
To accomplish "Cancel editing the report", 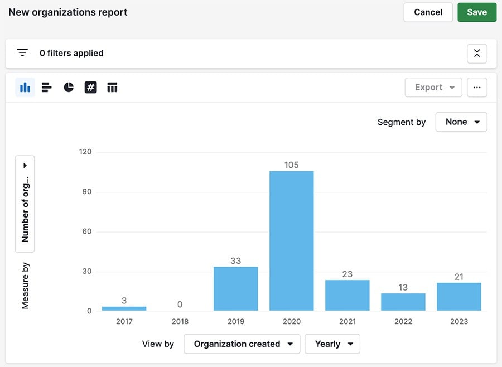I will pyautogui.click(x=428, y=12).
